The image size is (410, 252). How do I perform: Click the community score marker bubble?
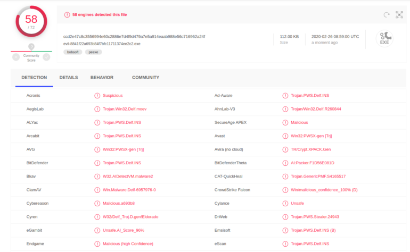(31, 47)
